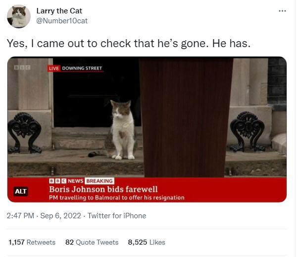Open the tweet's more options menu
Screen dimensions: 298x257
click(282, 11)
